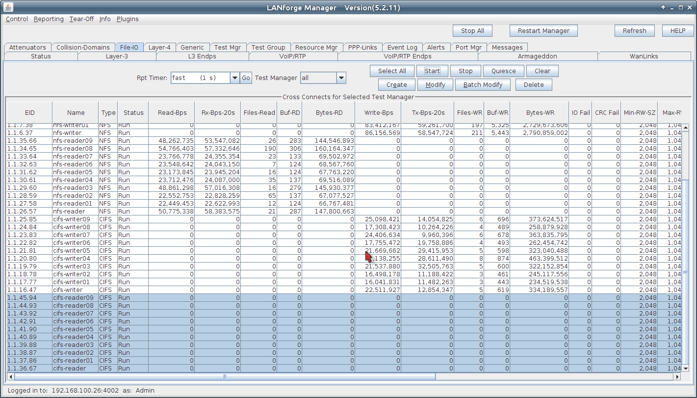Click the horizontal scrollbar left arrow
This screenshot has height=398, width=697.
pyautogui.click(x=10, y=377)
